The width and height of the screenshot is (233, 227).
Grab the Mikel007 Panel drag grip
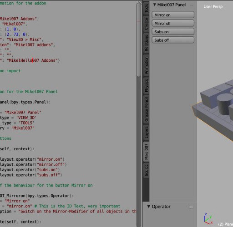(191, 5)
